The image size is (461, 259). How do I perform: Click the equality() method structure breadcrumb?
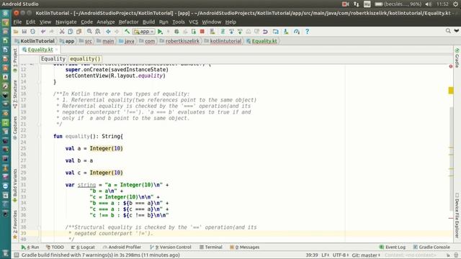[x=85, y=59]
